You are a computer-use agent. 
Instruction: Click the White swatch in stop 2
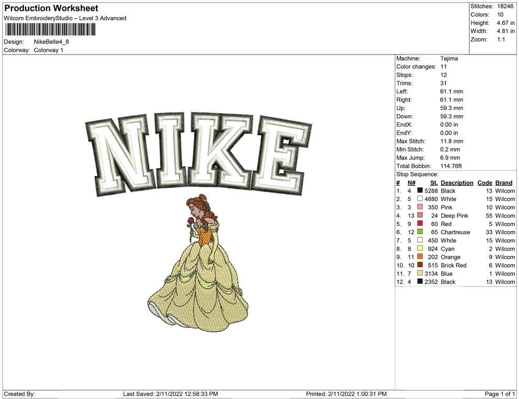click(x=420, y=198)
